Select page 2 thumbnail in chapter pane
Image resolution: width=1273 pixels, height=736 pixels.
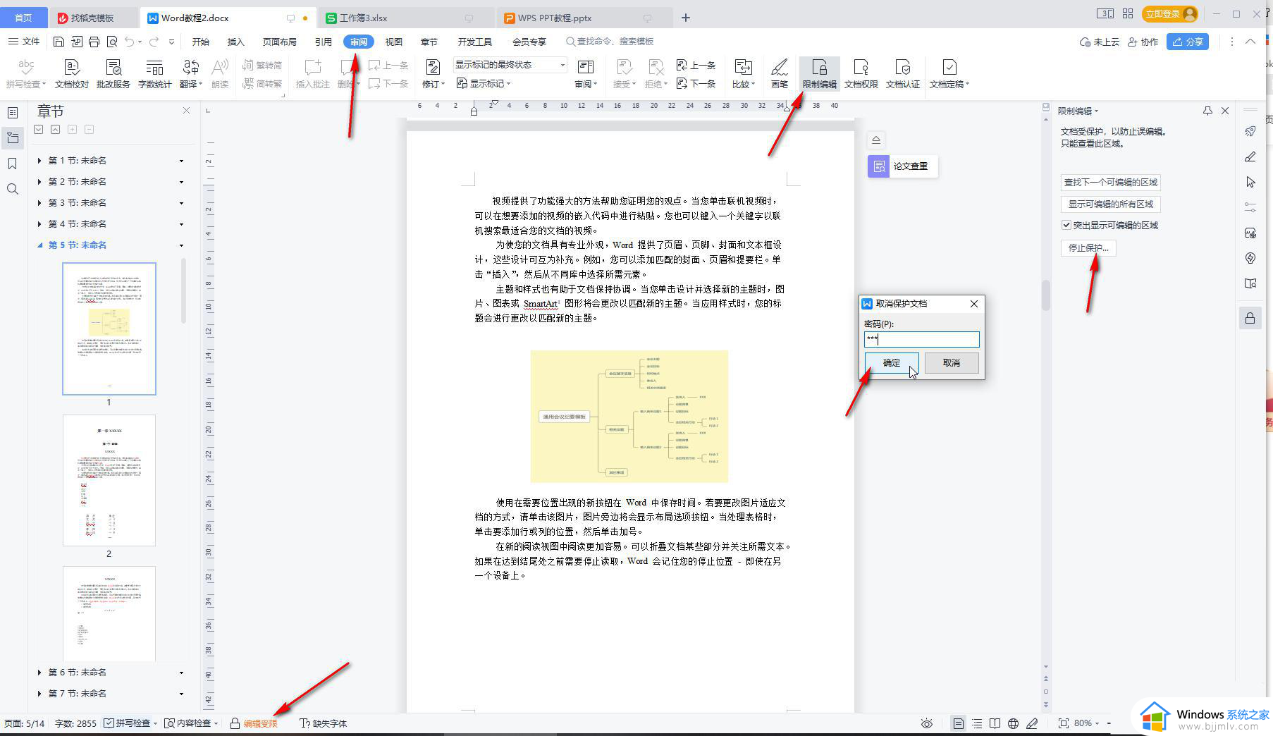click(x=109, y=480)
